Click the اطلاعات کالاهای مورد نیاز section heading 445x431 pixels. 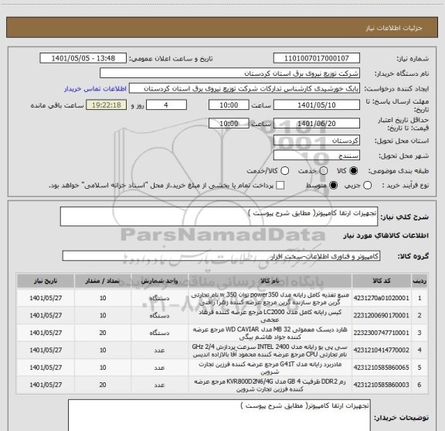point(386,235)
